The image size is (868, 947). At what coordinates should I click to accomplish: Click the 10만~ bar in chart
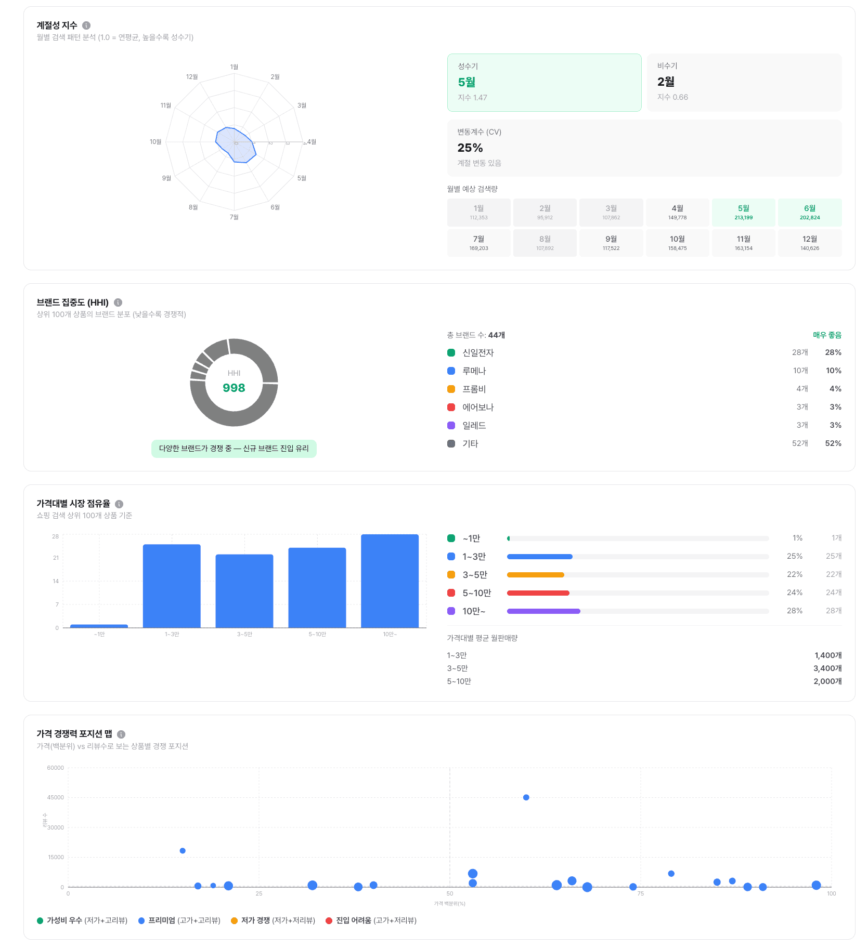click(390, 581)
